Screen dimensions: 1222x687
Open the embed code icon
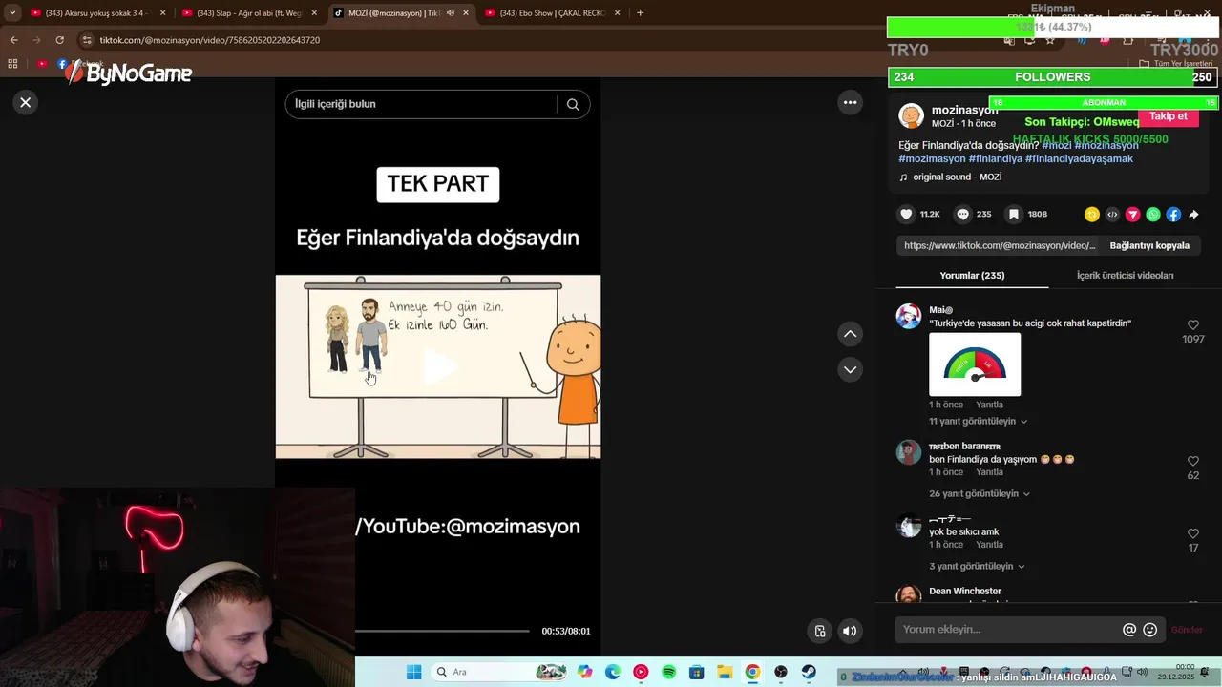click(1112, 215)
